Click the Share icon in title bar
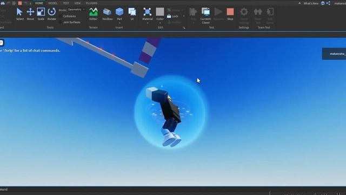Image resolution: width=346 pixels, height=195 pixels. click(x=328, y=3)
